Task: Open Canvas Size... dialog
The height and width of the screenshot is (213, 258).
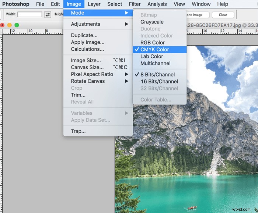Action: [x=98, y=67]
